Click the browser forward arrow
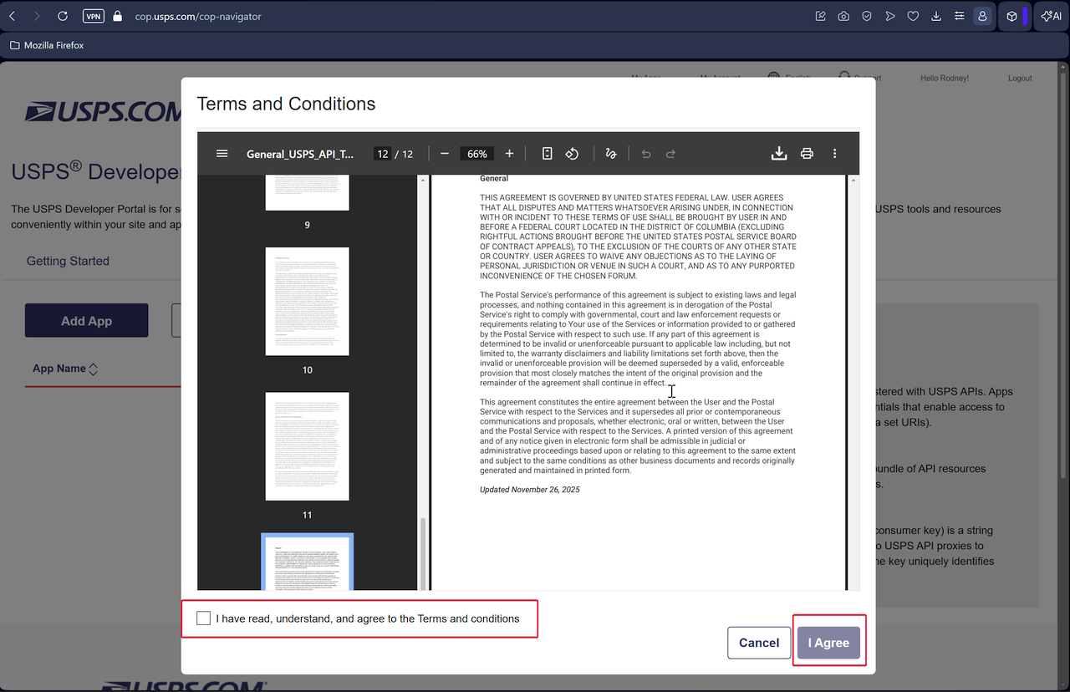The width and height of the screenshot is (1070, 692). [x=37, y=16]
